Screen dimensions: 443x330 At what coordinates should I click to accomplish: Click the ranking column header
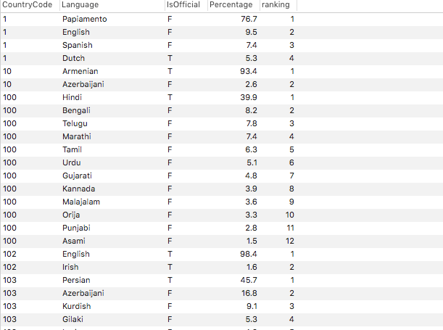pos(275,5)
